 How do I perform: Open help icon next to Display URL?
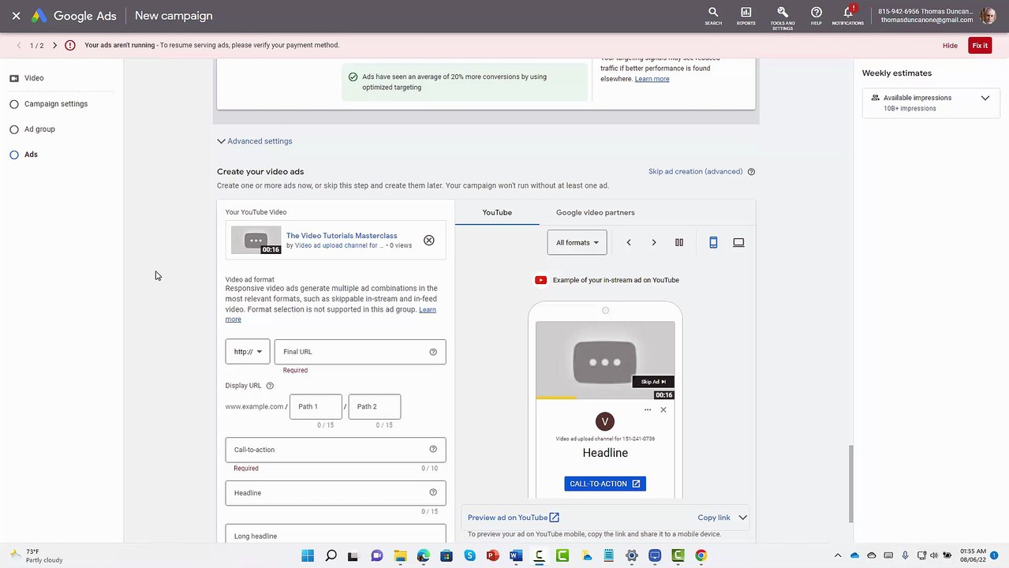point(270,386)
